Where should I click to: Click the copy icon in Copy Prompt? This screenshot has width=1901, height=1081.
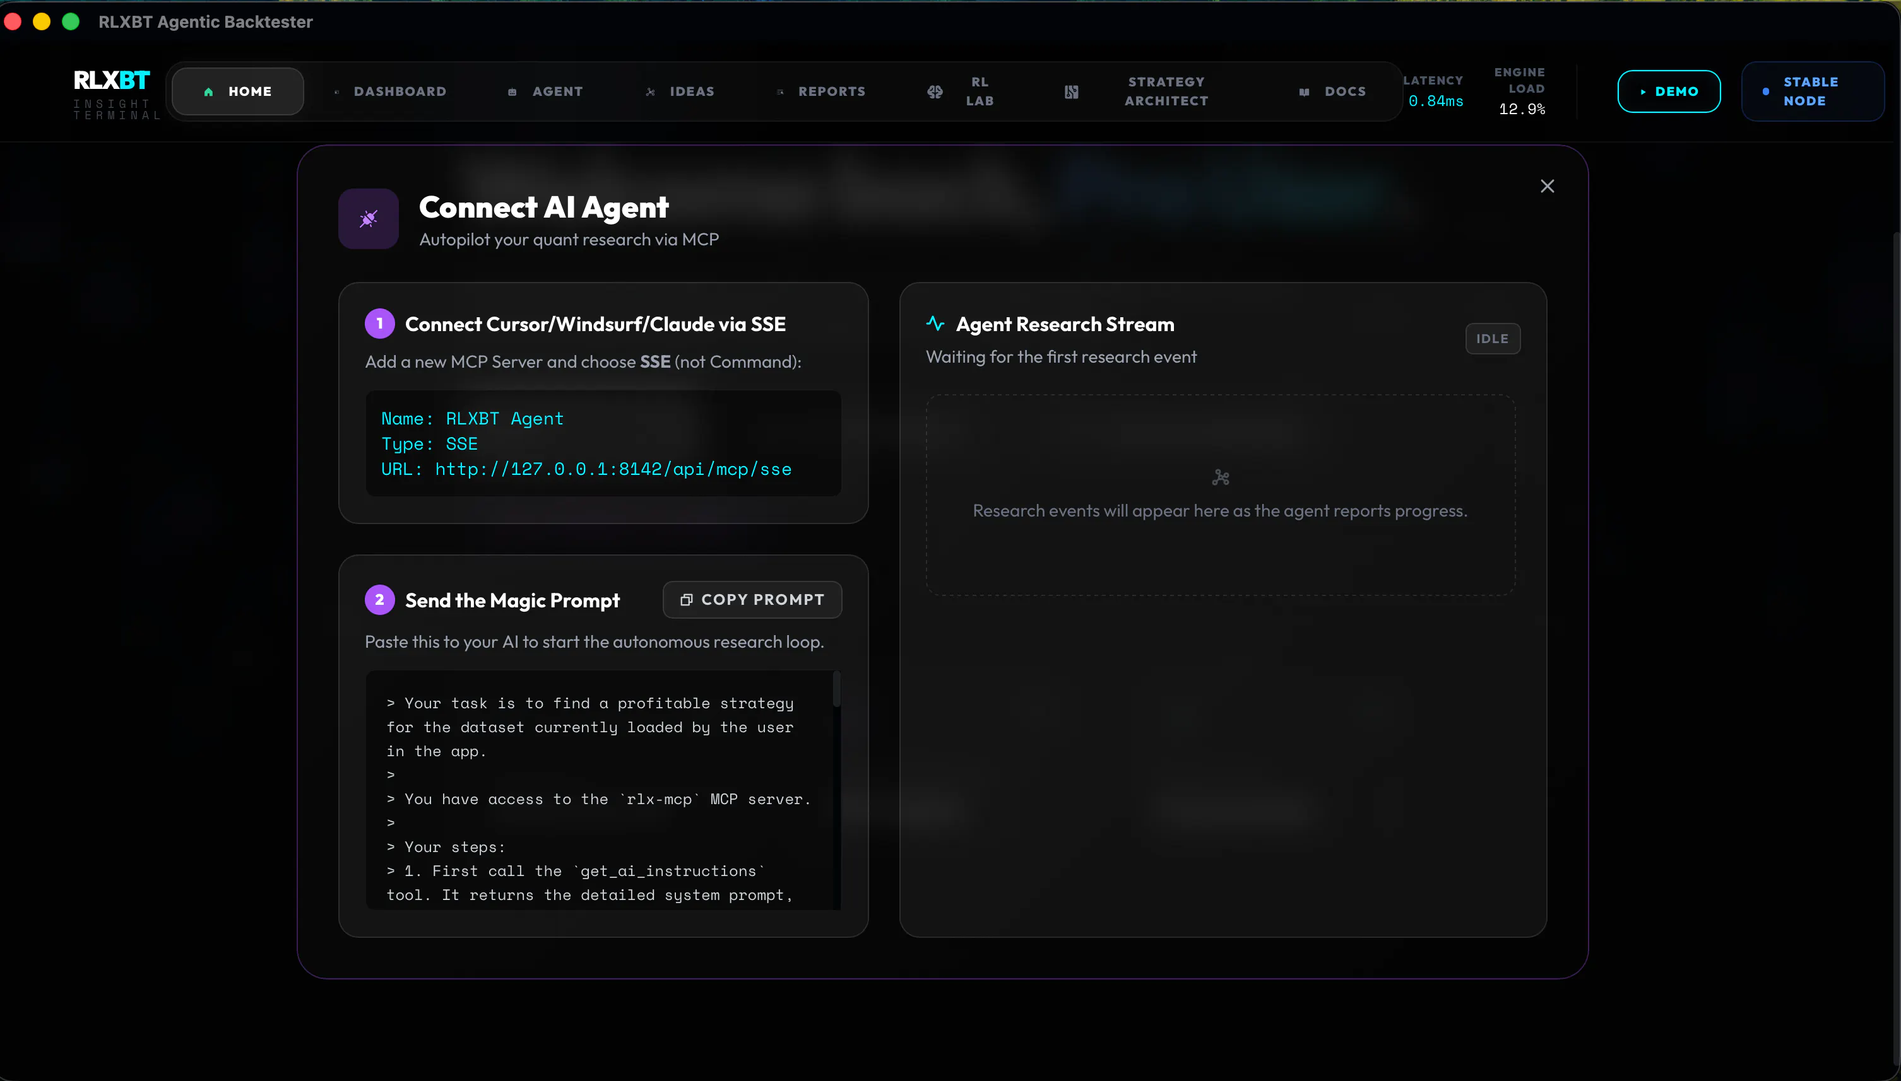[685, 599]
